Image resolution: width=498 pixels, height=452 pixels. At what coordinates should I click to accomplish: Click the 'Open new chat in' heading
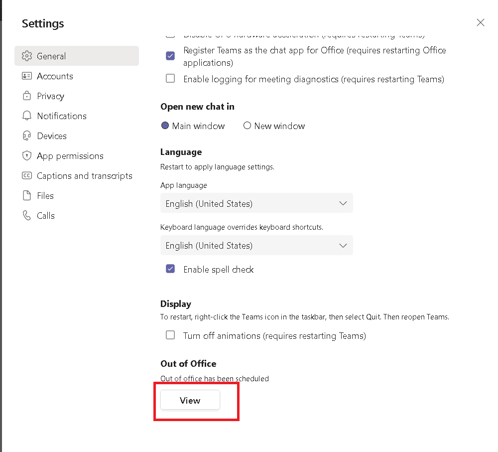pyautogui.click(x=197, y=107)
